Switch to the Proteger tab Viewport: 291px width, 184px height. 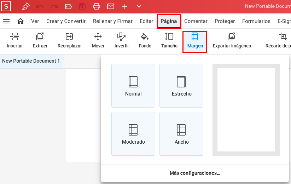pyautogui.click(x=225, y=21)
